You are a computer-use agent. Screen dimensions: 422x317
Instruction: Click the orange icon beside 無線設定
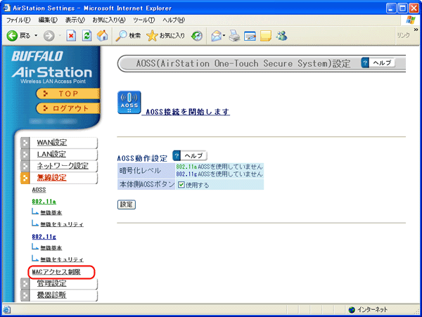click(25, 178)
